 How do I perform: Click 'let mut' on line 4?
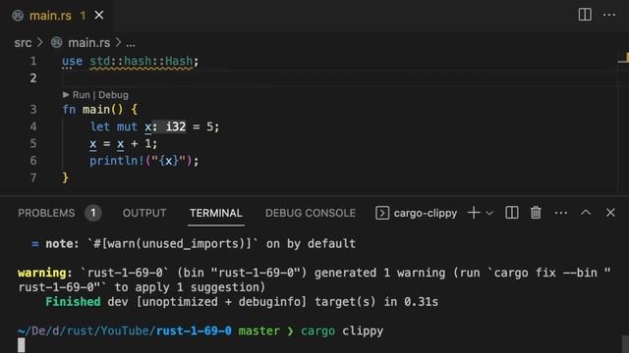tap(114, 126)
